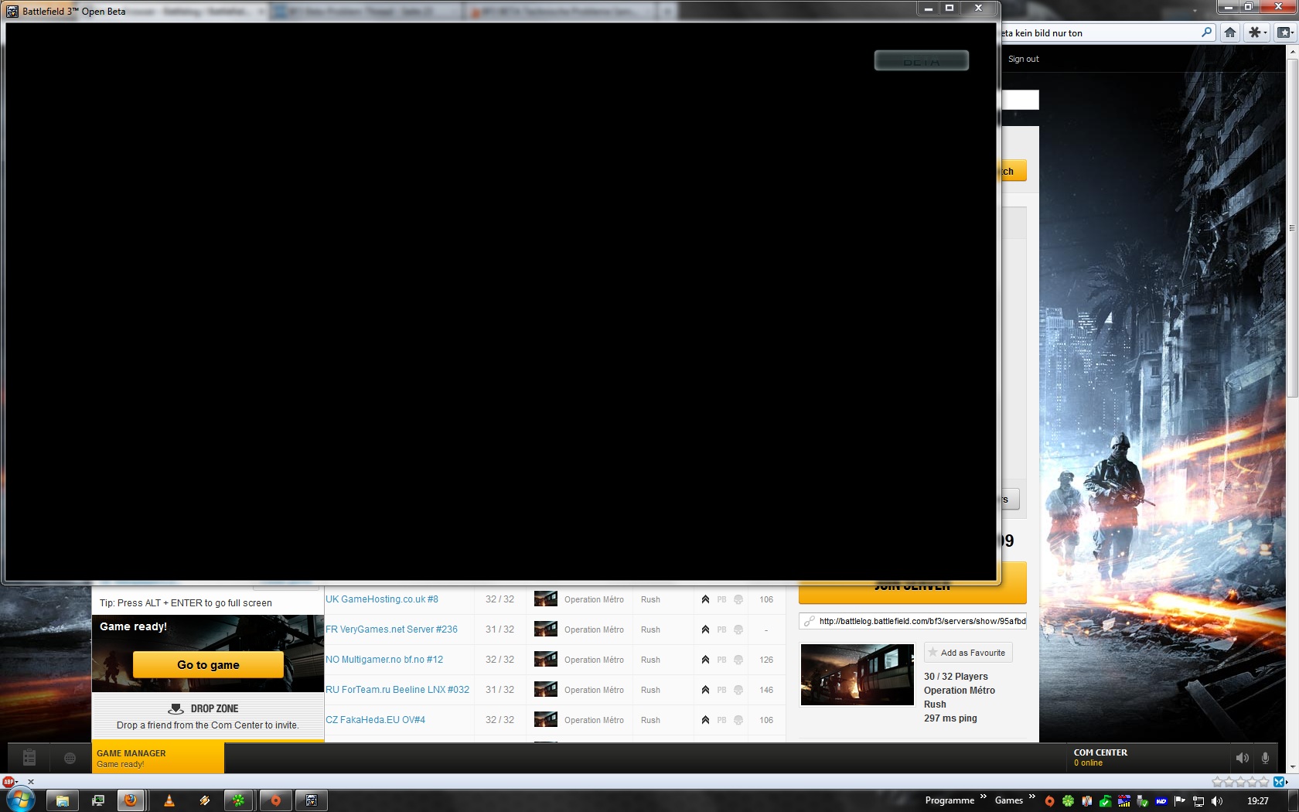The width and height of the screenshot is (1299, 812).
Task: Open the Adblock Plus ABP dropdown
Action: click(x=10, y=782)
